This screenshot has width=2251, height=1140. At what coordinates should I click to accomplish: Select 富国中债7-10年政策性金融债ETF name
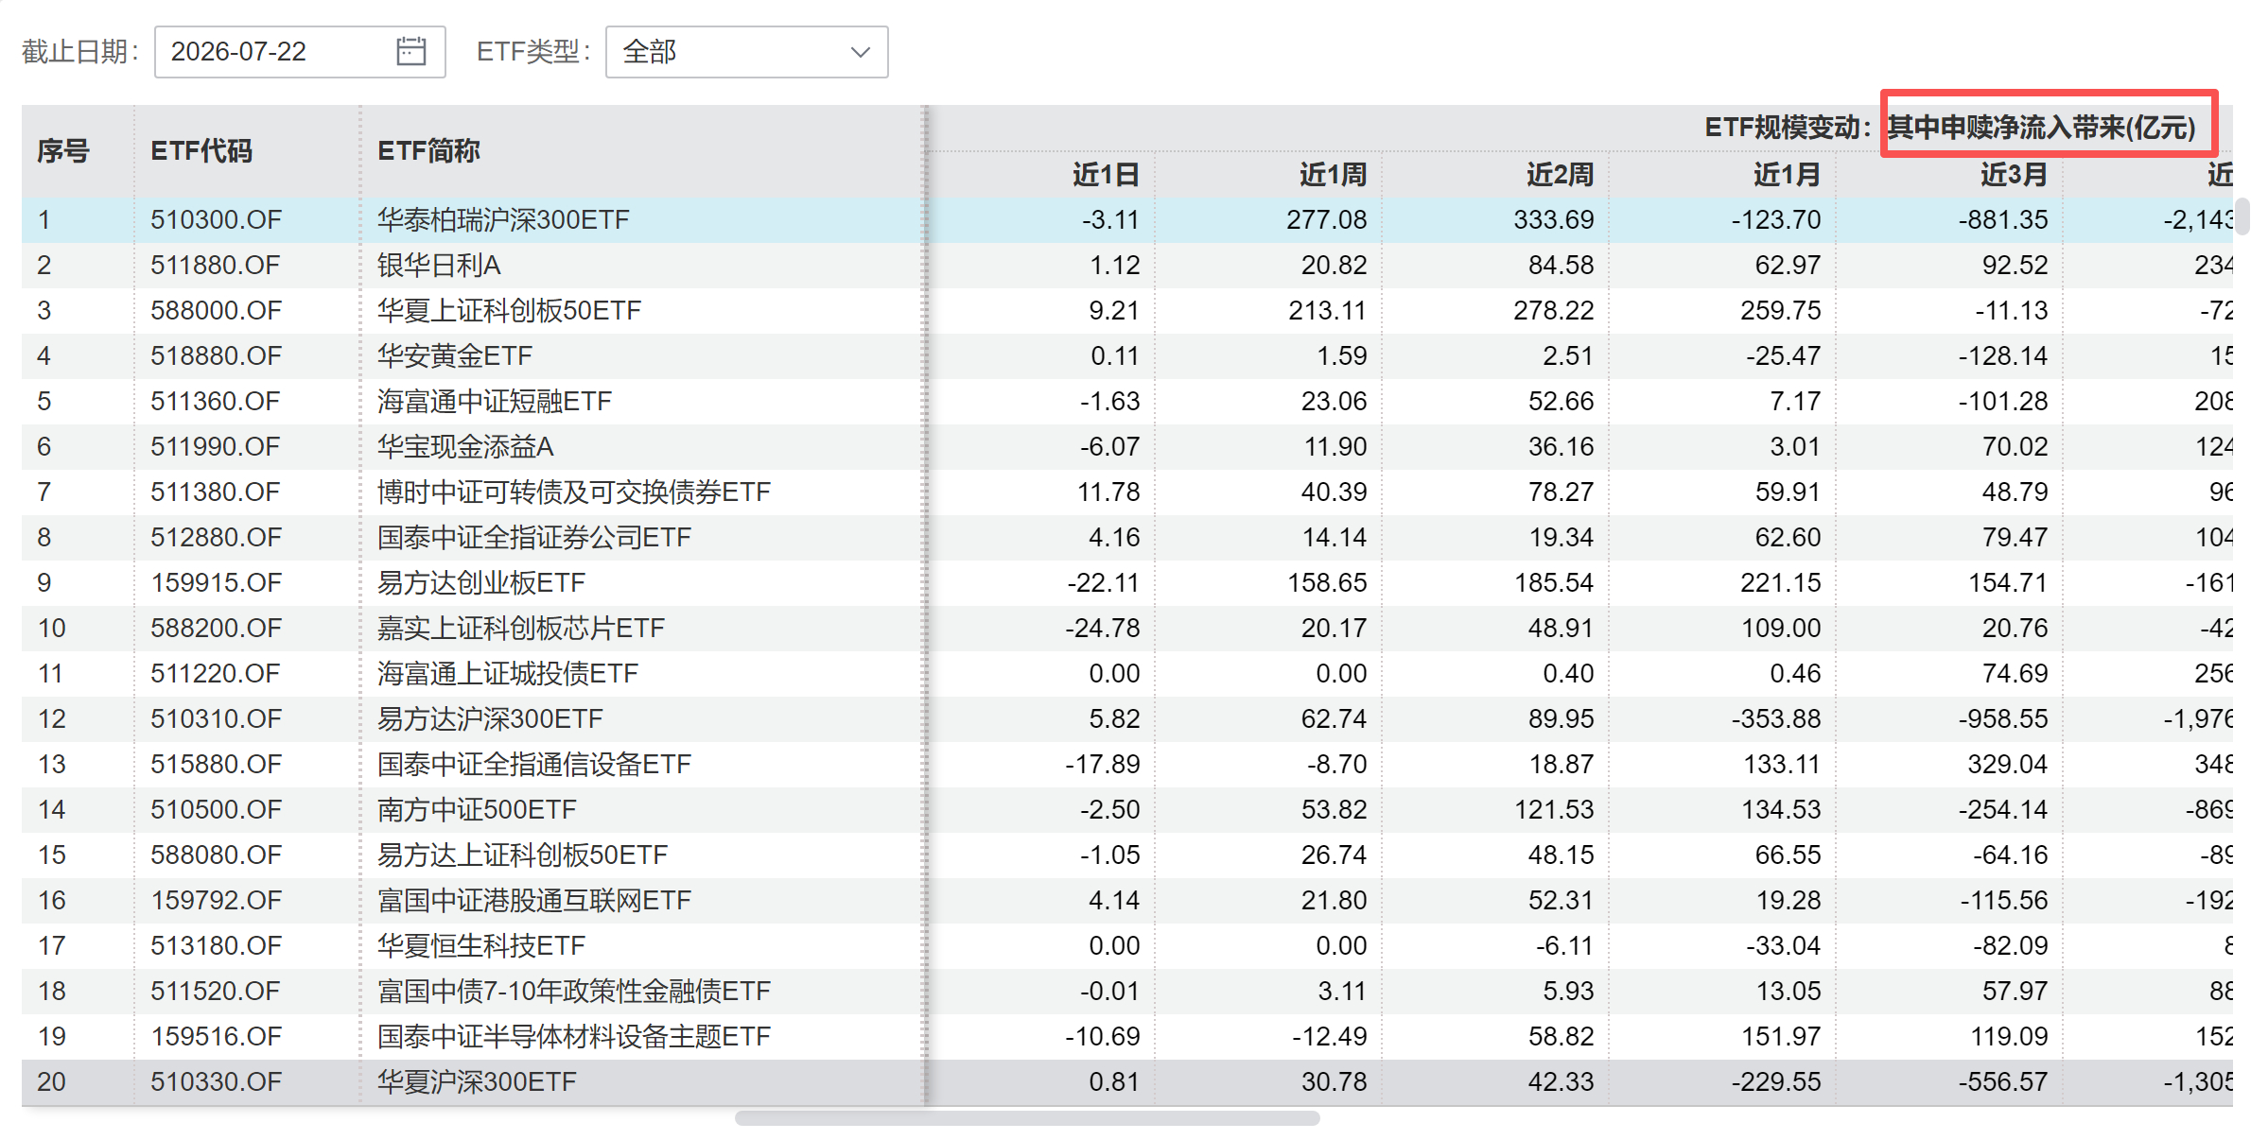573,992
